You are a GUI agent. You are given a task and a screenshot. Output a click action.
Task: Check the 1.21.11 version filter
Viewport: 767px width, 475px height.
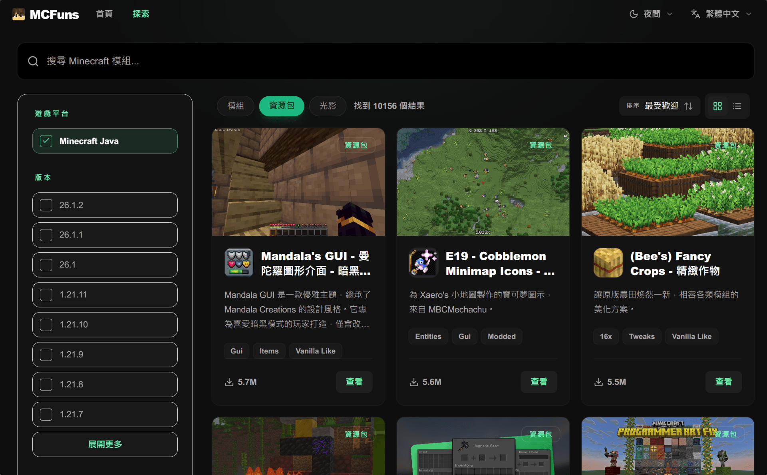tap(105, 295)
